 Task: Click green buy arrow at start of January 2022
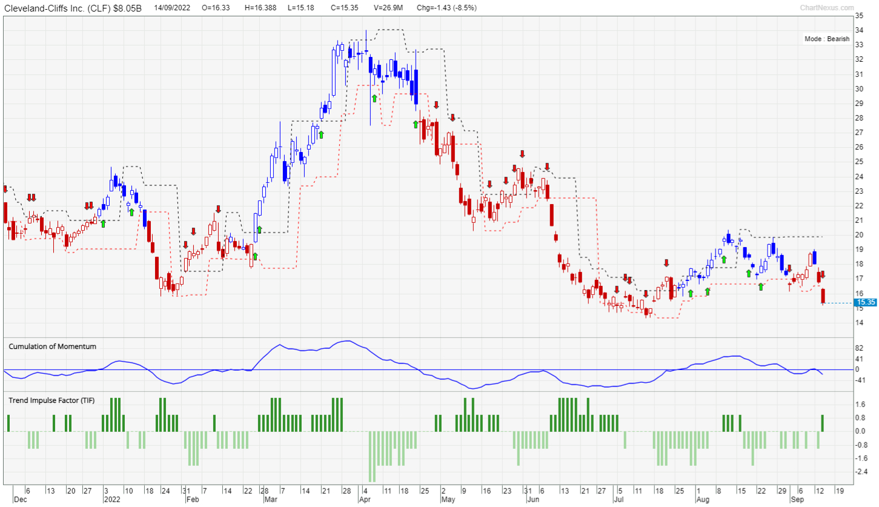[x=103, y=224]
